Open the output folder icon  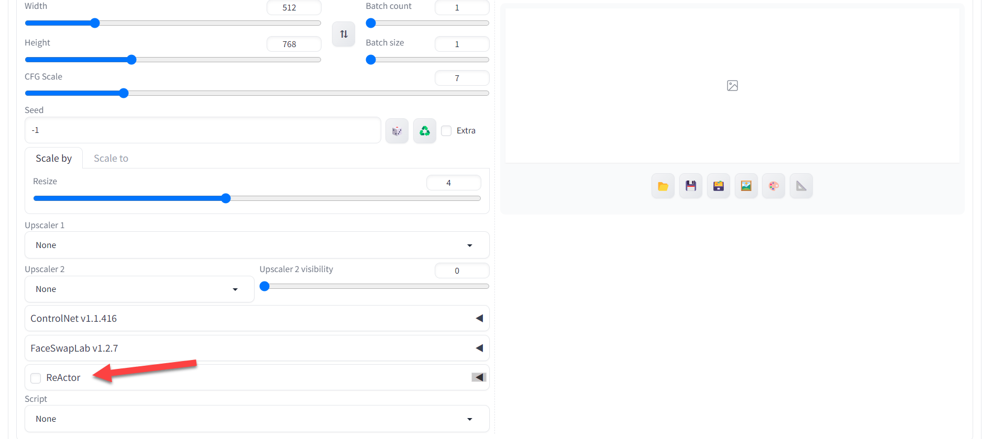(663, 186)
